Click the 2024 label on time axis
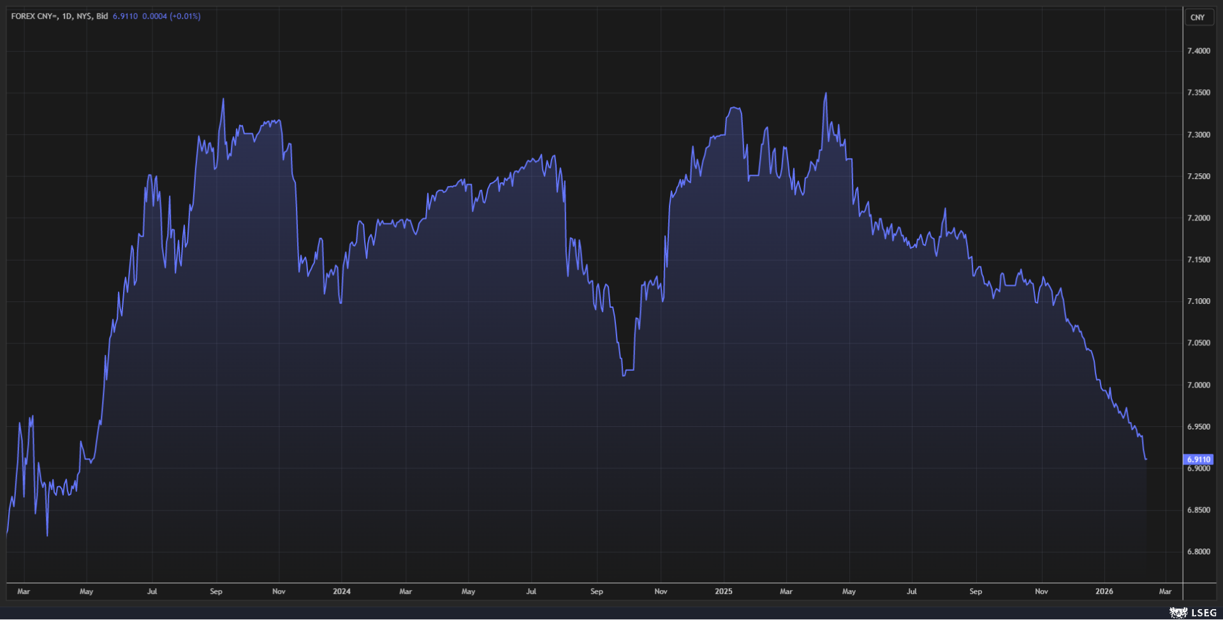 click(342, 591)
